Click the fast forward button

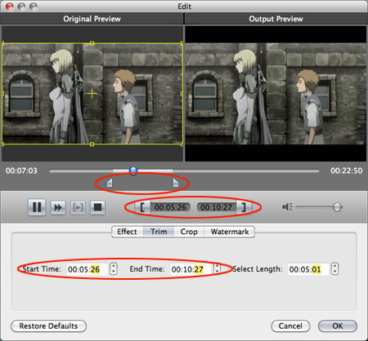click(58, 207)
